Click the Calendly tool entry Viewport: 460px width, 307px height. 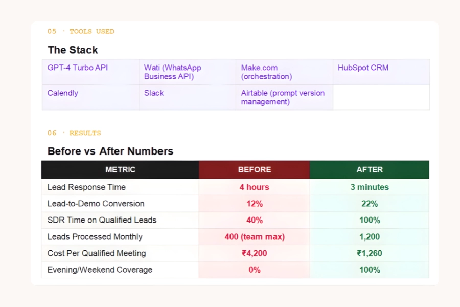coord(63,93)
